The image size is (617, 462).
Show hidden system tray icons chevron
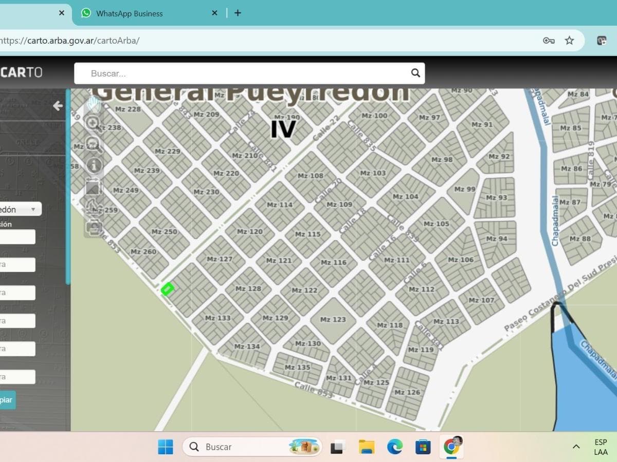(576, 447)
